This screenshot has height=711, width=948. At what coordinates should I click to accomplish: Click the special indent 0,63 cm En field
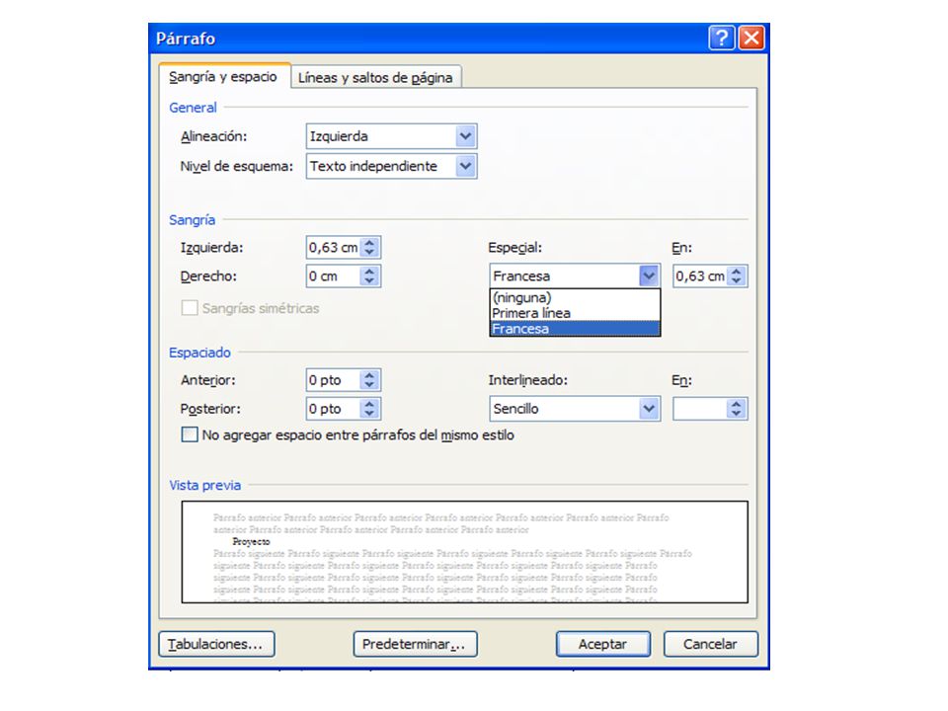(700, 276)
